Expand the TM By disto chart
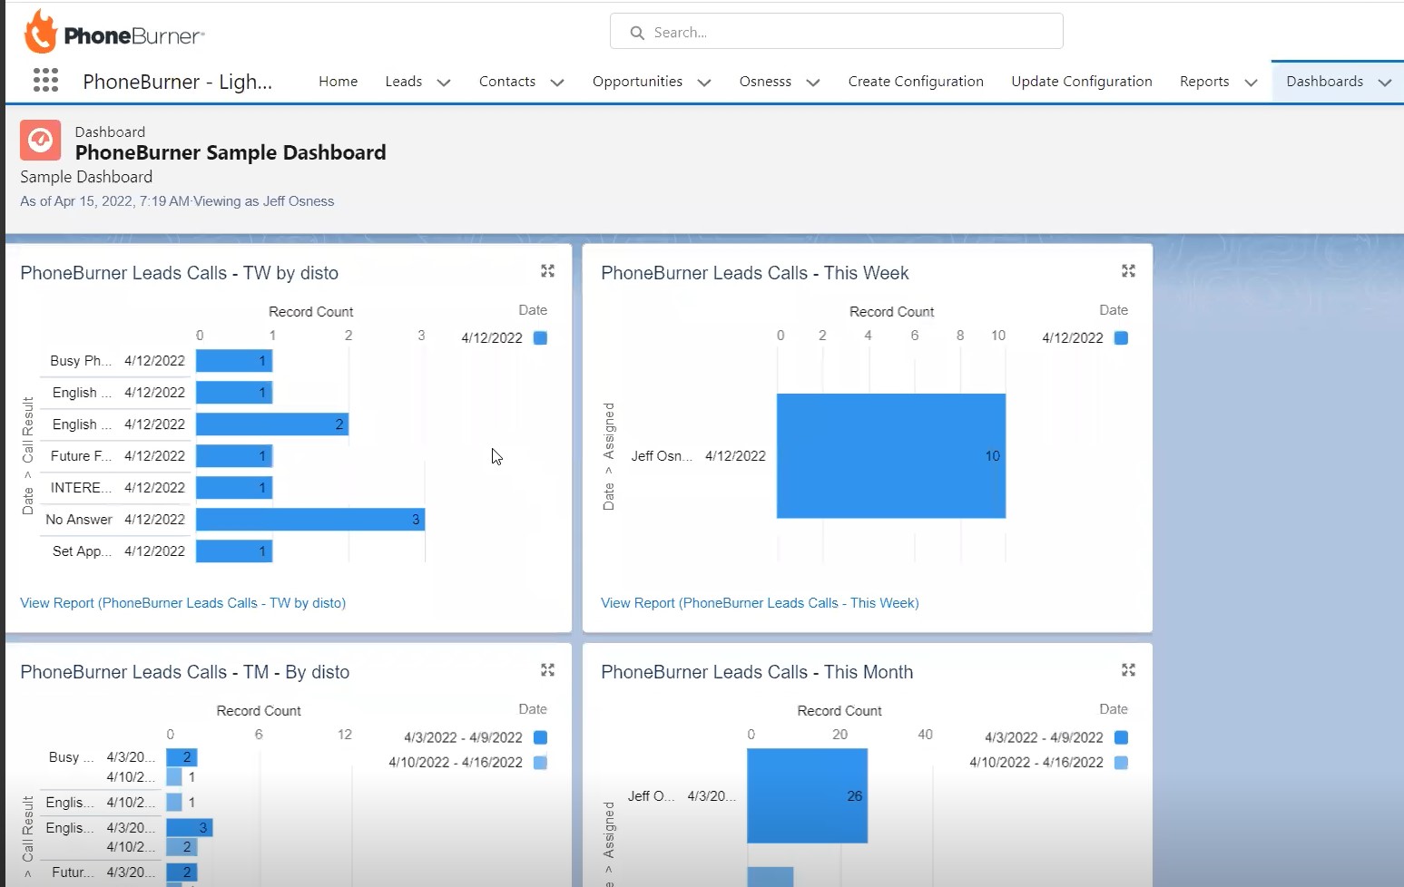The image size is (1404, 887). tap(547, 670)
